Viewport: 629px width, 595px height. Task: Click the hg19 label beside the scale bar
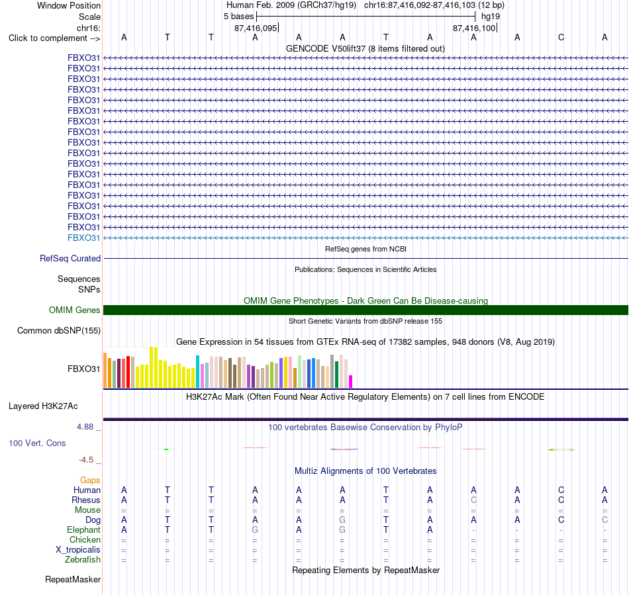coord(491,17)
